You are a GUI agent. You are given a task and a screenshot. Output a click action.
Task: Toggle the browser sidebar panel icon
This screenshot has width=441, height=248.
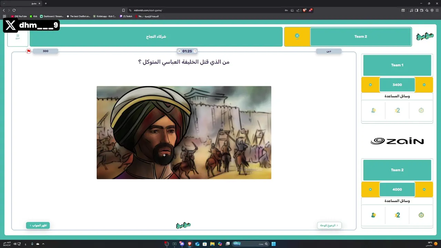[x=417, y=10]
